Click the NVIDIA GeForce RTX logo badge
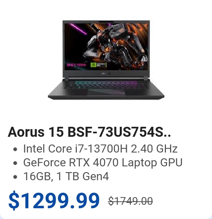 (98, 65)
